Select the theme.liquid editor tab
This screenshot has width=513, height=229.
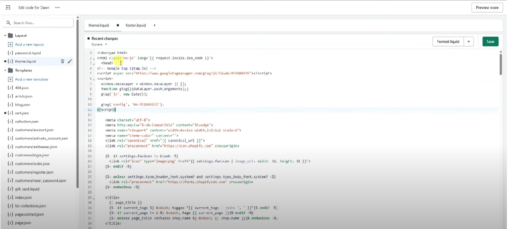(99, 25)
